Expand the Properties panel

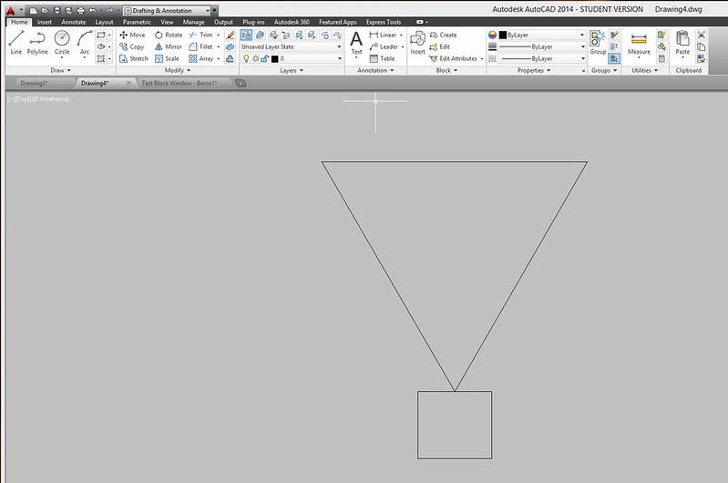click(x=533, y=70)
